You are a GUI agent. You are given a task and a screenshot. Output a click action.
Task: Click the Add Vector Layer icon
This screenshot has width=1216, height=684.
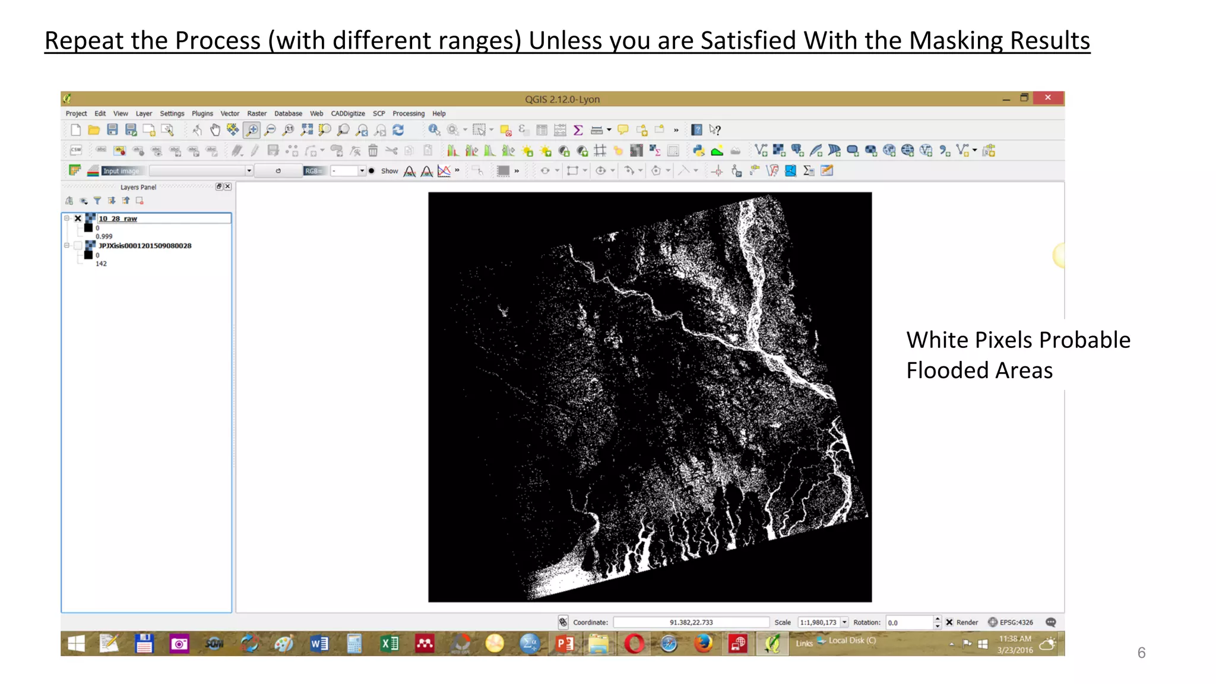[761, 151]
